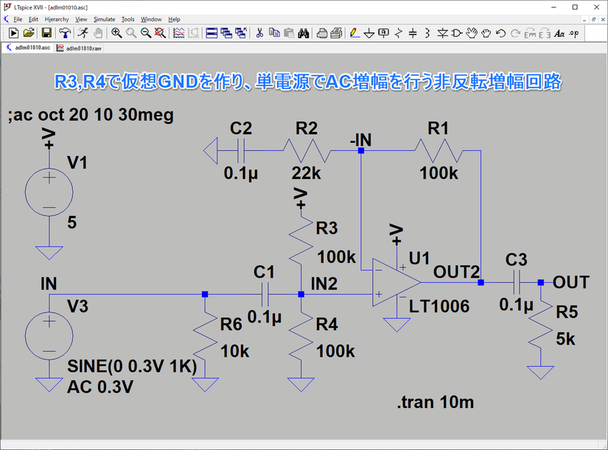Click the 'AC 0.3V' text

click(x=100, y=387)
